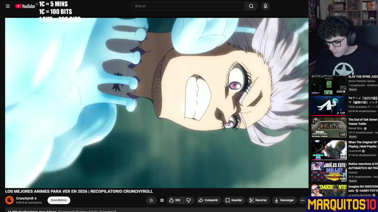Open the TOHO animation channel name
This screenshot has width=378, height=212.
363,107
